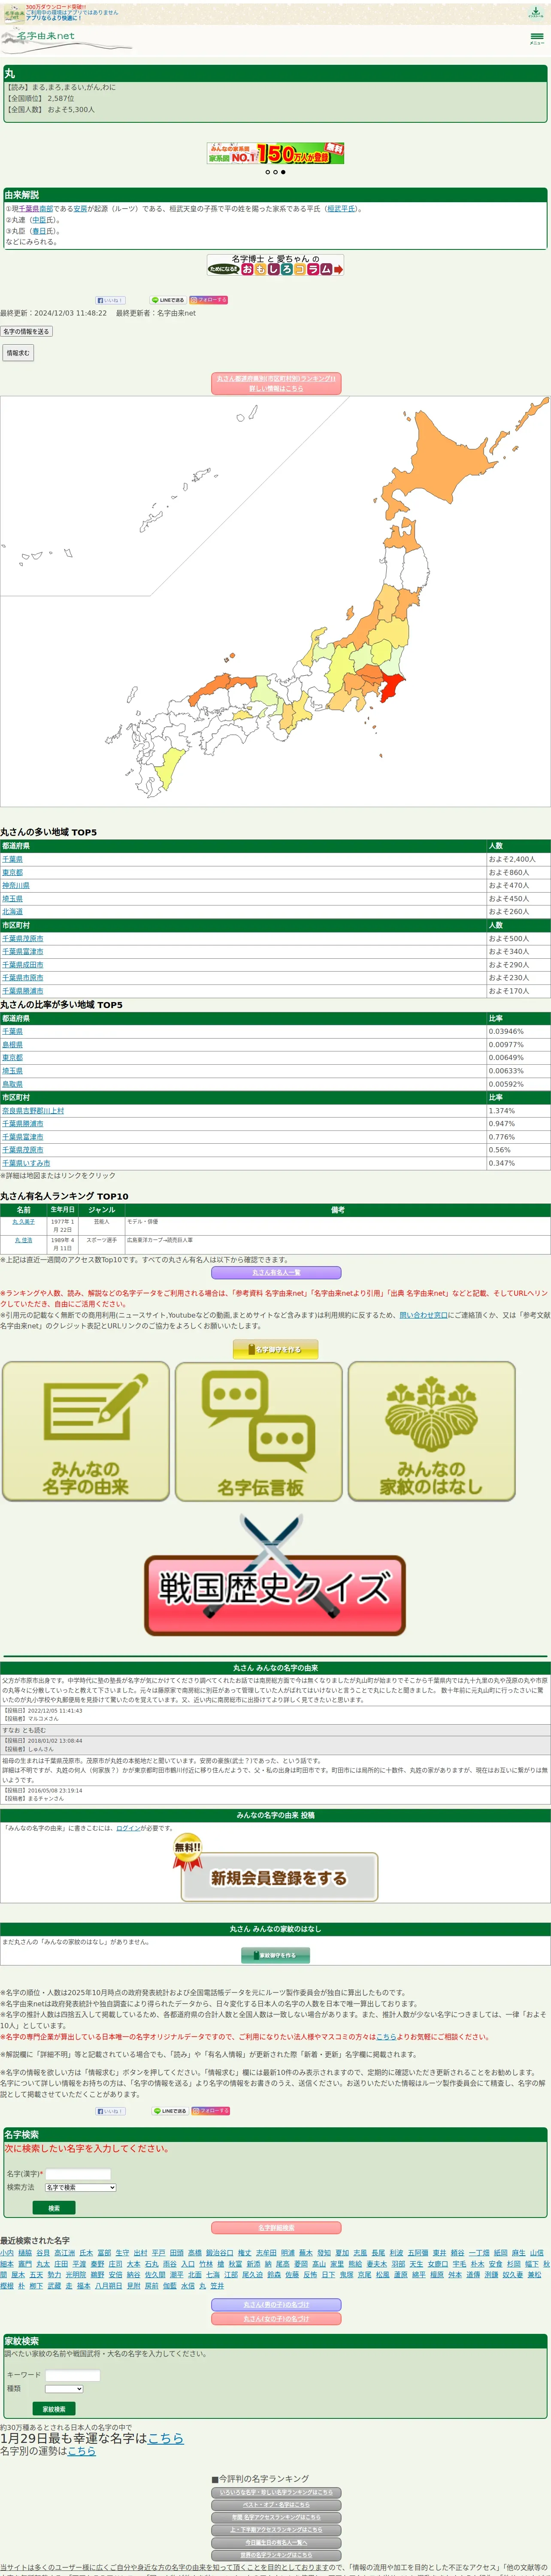
Task: Open the 家系図 NO.1 150万人 banner ad
Action: click(275, 153)
